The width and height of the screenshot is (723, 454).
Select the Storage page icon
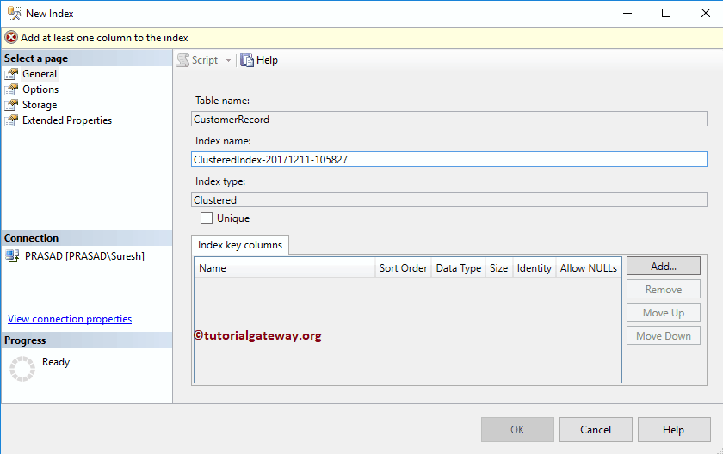11,105
